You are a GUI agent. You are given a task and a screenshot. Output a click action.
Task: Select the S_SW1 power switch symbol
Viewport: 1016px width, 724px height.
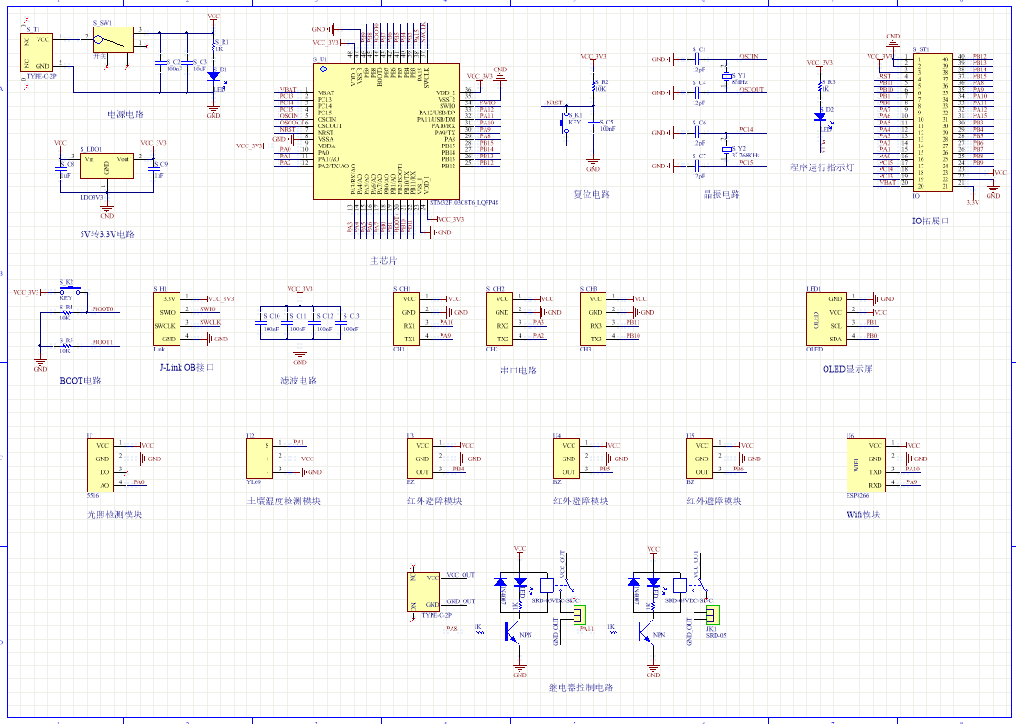[114, 39]
